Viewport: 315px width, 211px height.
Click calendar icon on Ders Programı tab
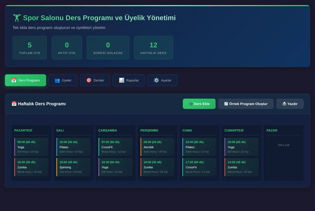coord(14,80)
